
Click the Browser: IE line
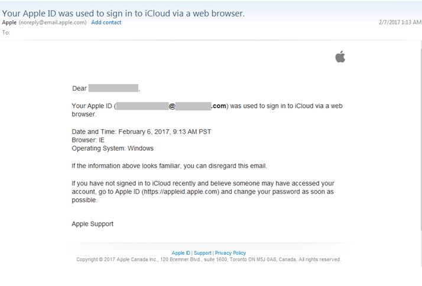[x=88, y=140]
